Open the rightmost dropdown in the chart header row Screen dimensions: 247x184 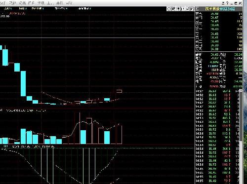85,8
